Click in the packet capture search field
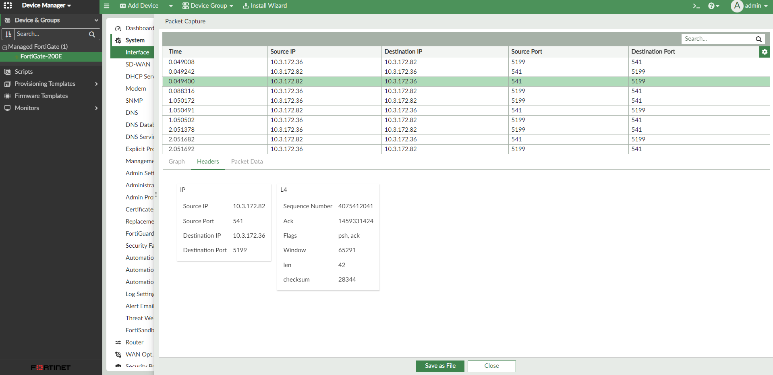Image resolution: width=773 pixels, height=375 pixels. pyautogui.click(x=717, y=39)
